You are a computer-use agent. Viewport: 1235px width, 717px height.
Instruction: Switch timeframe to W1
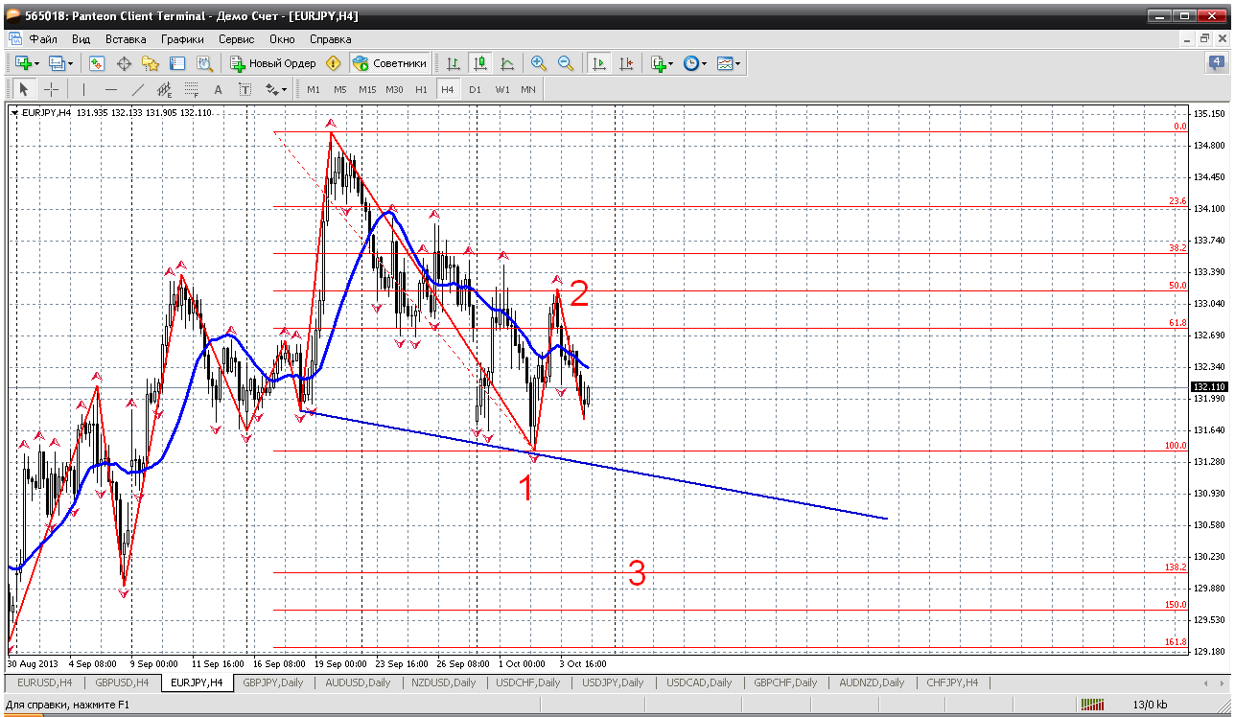[502, 89]
